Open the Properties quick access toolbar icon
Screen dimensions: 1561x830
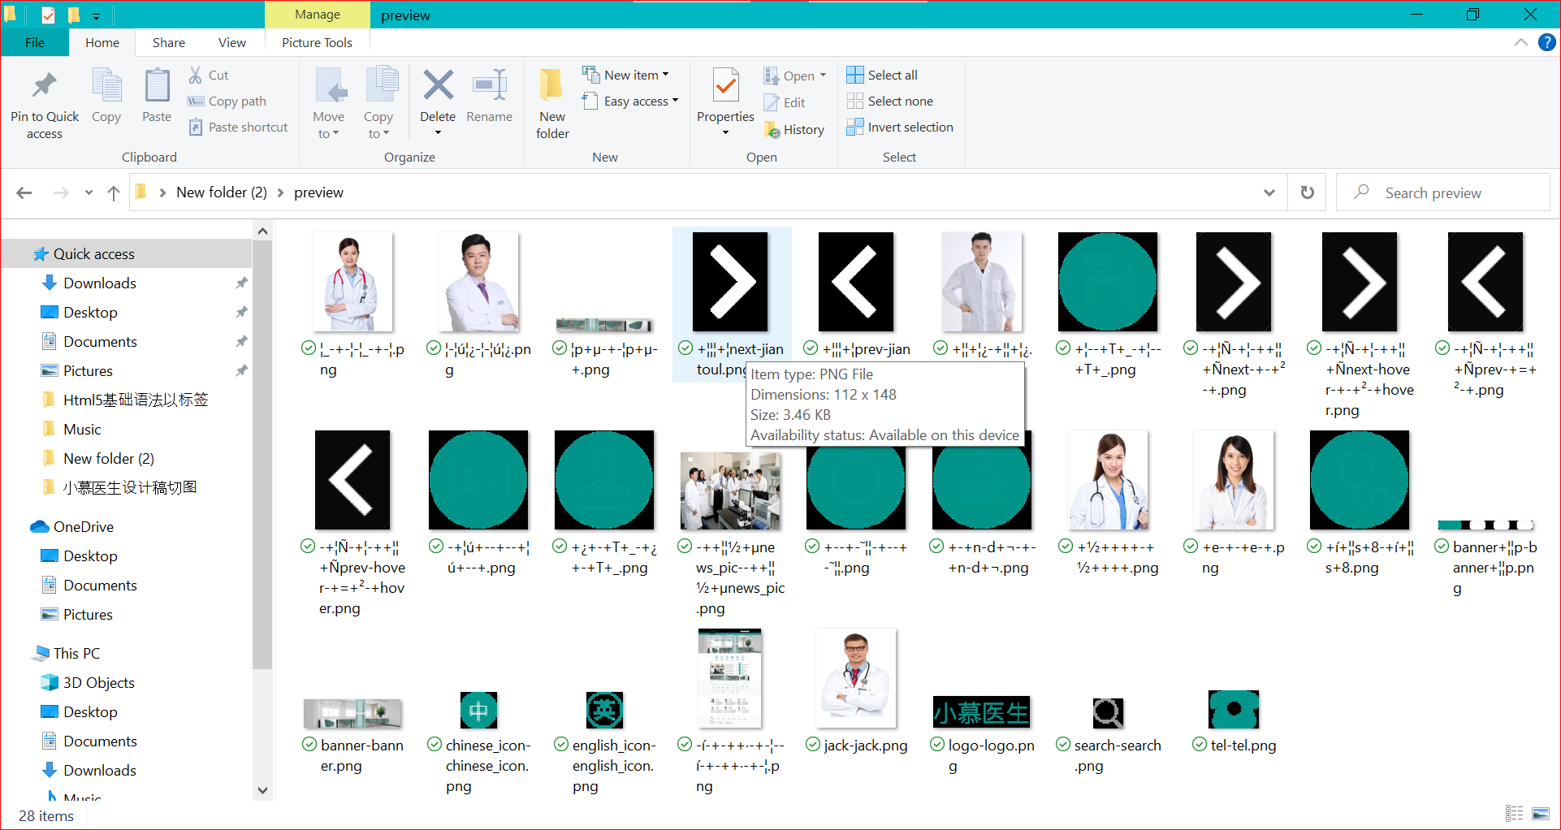pyautogui.click(x=48, y=15)
